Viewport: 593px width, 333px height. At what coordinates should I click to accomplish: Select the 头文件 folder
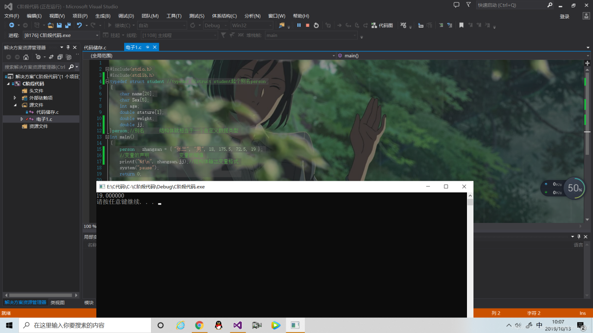pos(36,91)
